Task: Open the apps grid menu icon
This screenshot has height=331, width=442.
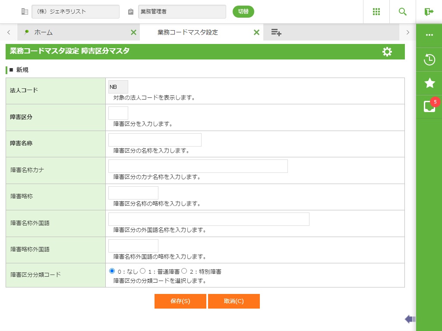Action: 376,12
